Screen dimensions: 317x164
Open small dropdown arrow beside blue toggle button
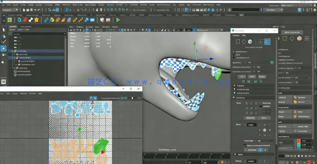click(x=265, y=150)
